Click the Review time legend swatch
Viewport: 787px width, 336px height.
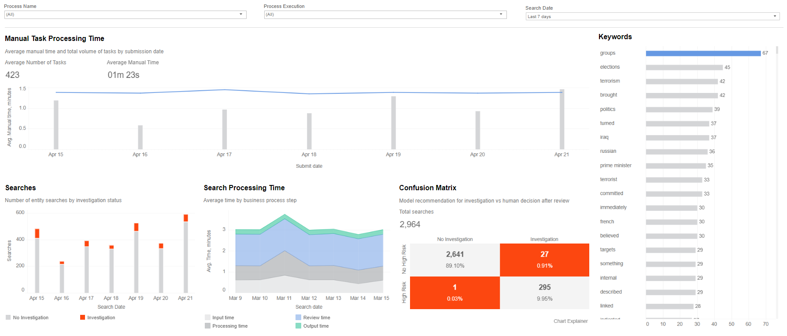coord(298,318)
